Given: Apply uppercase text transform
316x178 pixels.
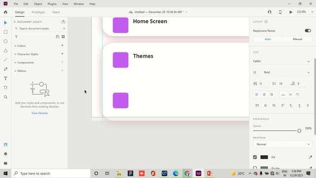Looking at the screenshot, I should 257,106.
